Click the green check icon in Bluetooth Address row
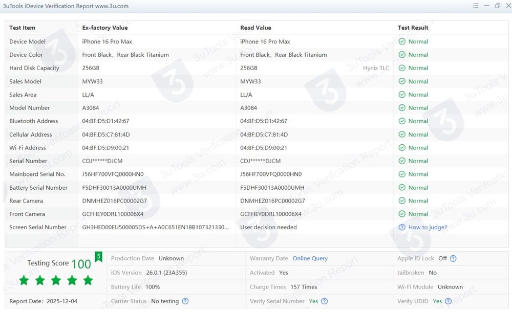 pyautogui.click(x=402, y=121)
